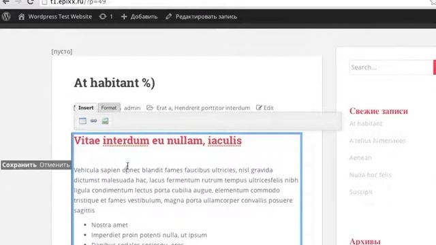
Task: Click the Imperdiet proin potenti nulla list item
Action: [149, 235]
